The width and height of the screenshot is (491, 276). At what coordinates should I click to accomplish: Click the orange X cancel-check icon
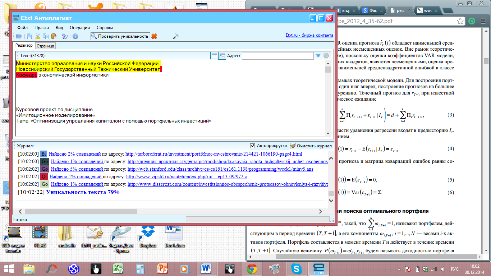point(154,36)
